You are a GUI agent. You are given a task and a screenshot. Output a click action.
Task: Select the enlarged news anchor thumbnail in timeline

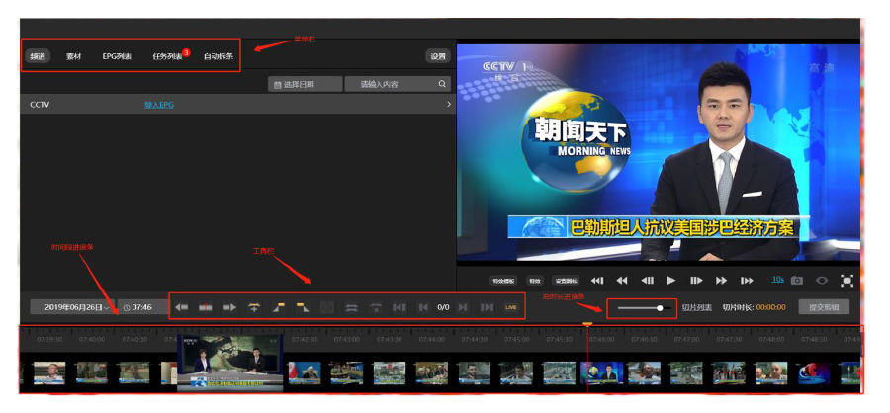pyautogui.click(x=229, y=363)
